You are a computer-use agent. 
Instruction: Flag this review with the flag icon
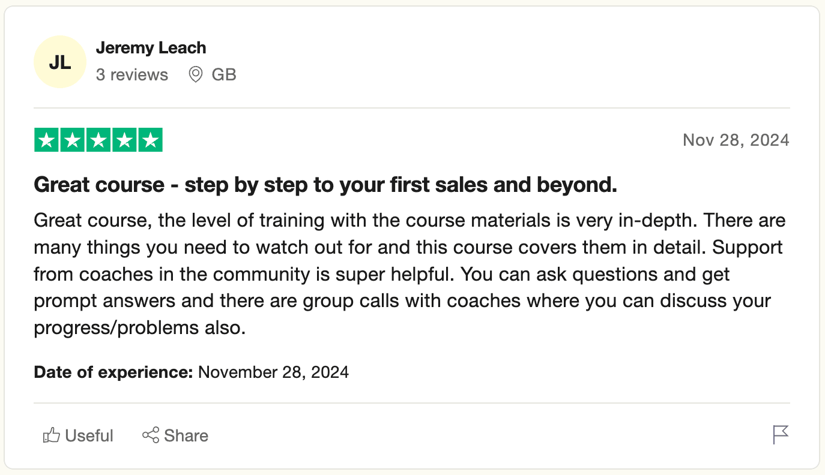(x=780, y=435)
